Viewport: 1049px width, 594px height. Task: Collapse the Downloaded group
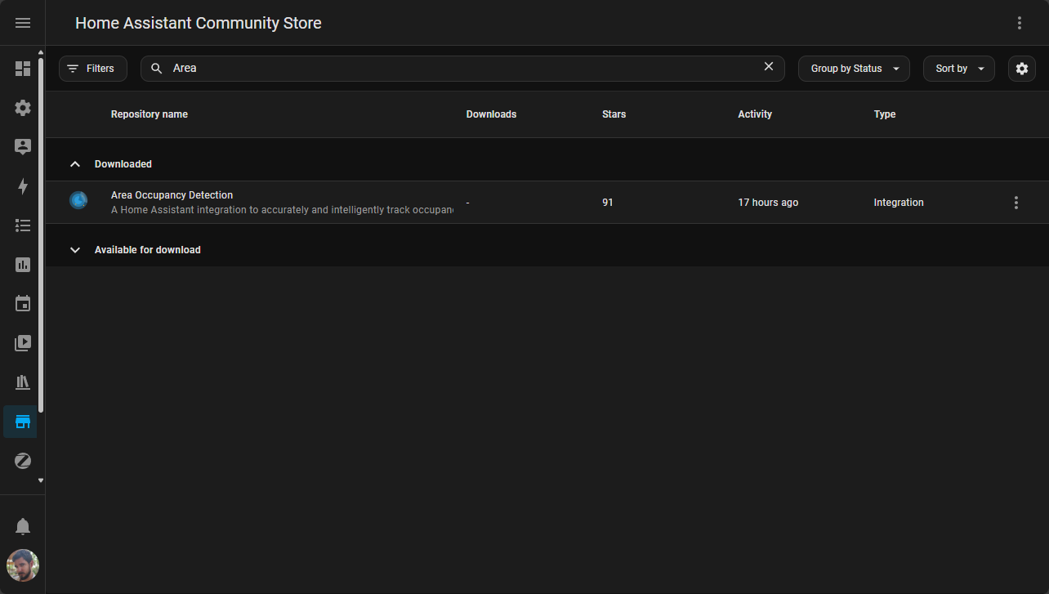(76, 164)
